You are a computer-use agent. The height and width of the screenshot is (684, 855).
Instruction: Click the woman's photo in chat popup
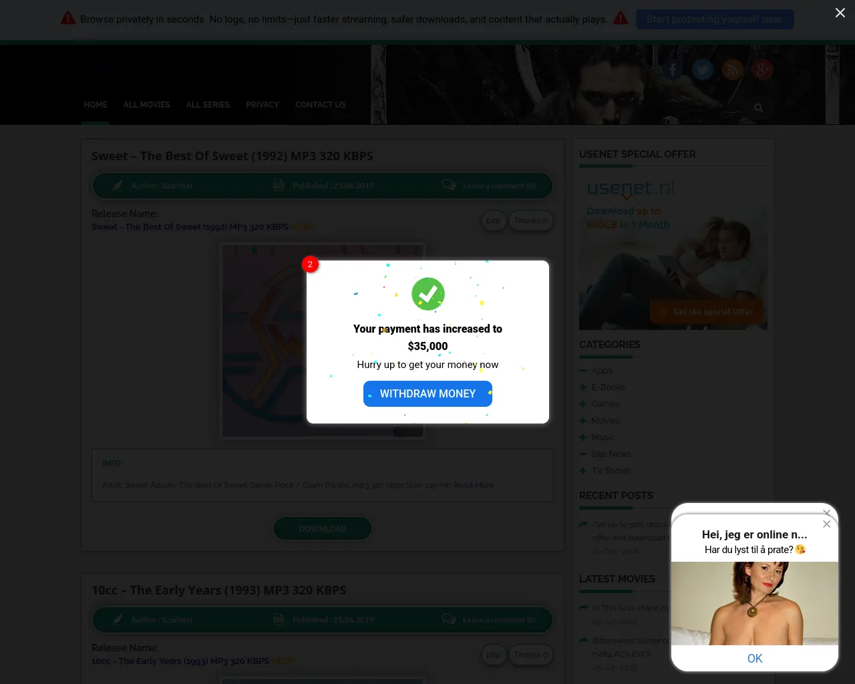[x=755, y=603]
